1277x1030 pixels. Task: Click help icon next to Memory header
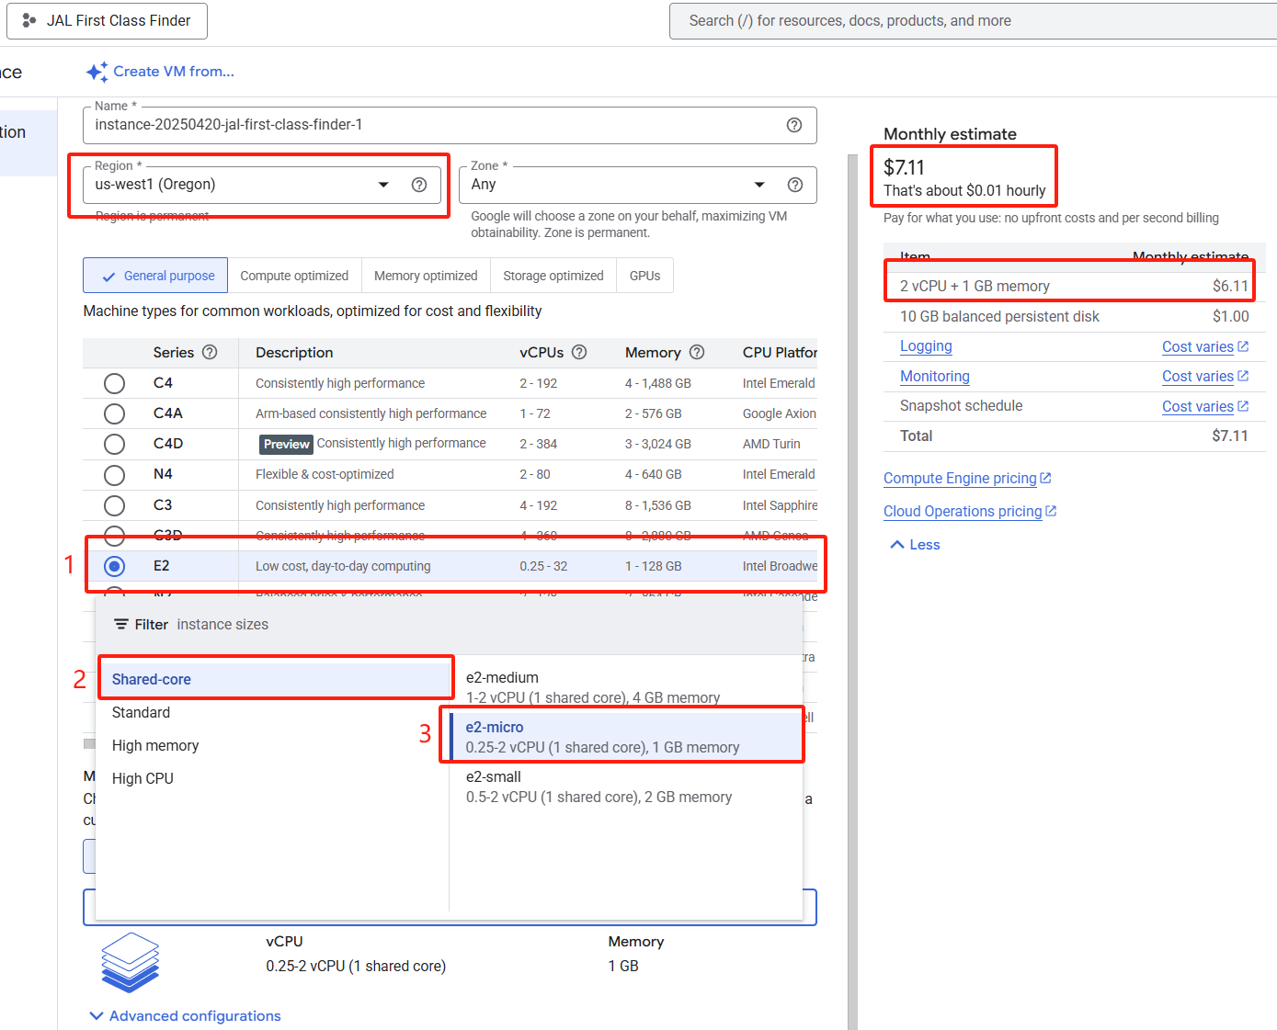697,352
